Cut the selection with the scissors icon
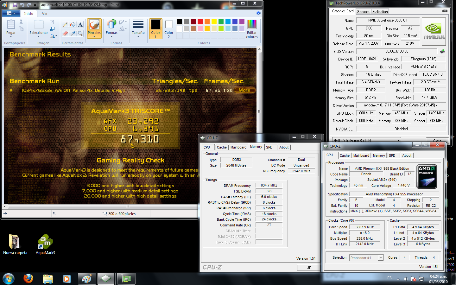Viewport: 456px width, 285px height. pos(21,22)
